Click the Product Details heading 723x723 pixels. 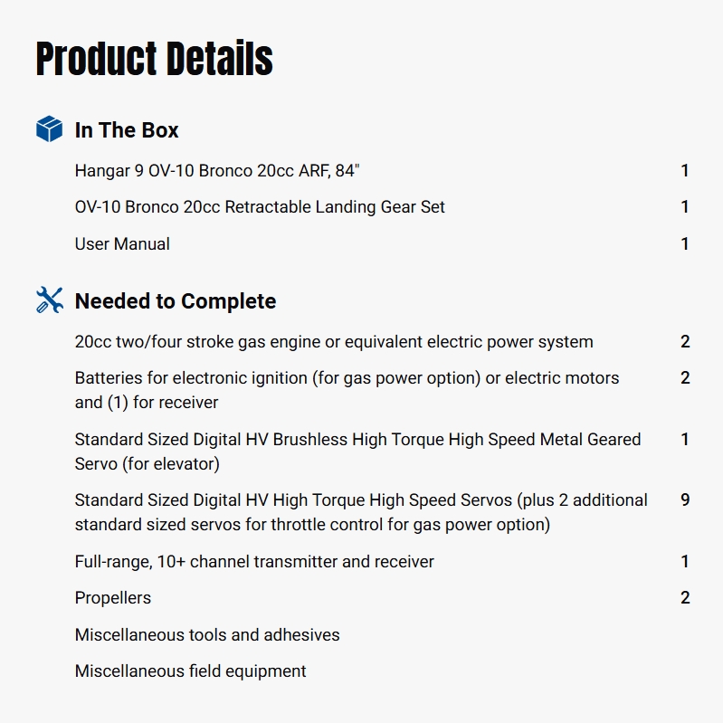coord(154,60)
